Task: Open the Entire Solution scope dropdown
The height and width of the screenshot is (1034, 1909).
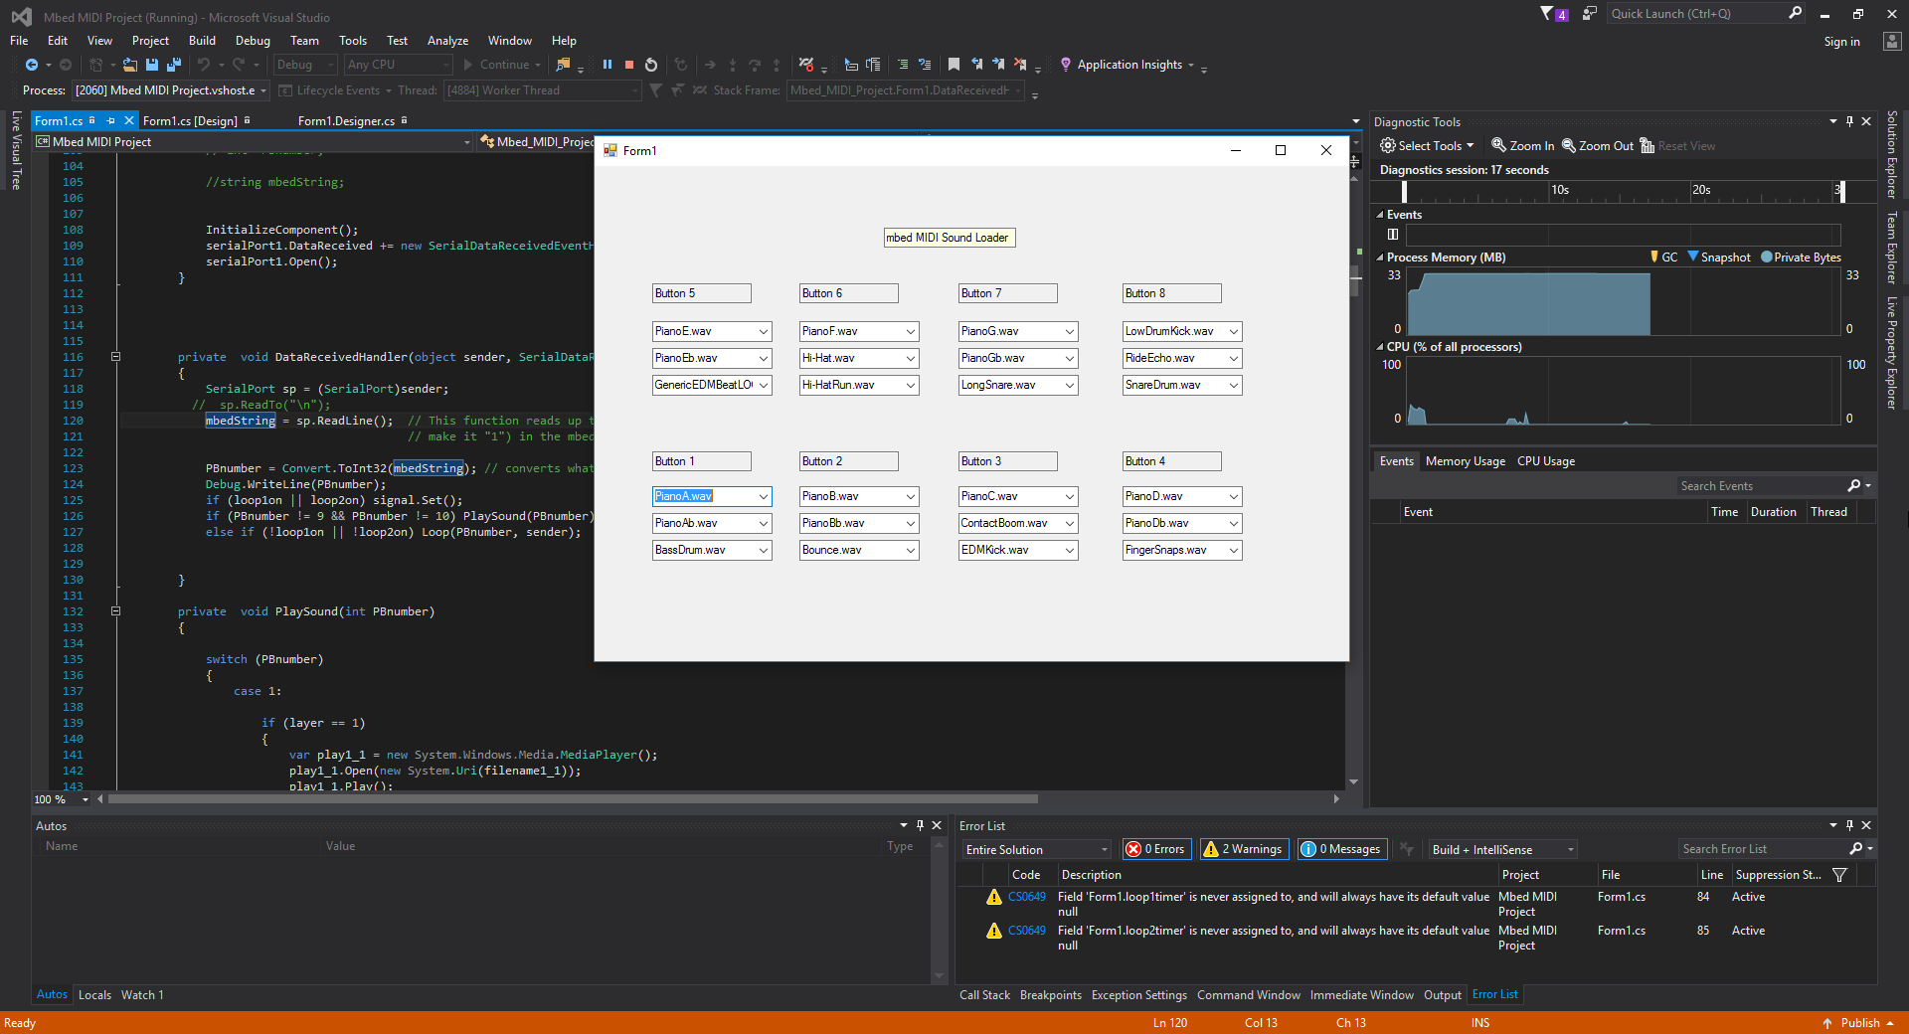Action: pyautogui.click(x=1036, y=850)
